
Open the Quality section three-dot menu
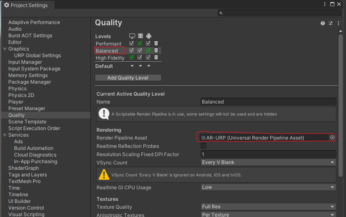[339, 23]
